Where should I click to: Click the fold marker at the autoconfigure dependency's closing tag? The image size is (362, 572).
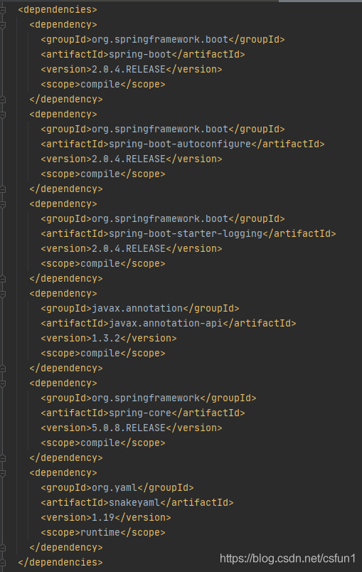tap(3, 189)
